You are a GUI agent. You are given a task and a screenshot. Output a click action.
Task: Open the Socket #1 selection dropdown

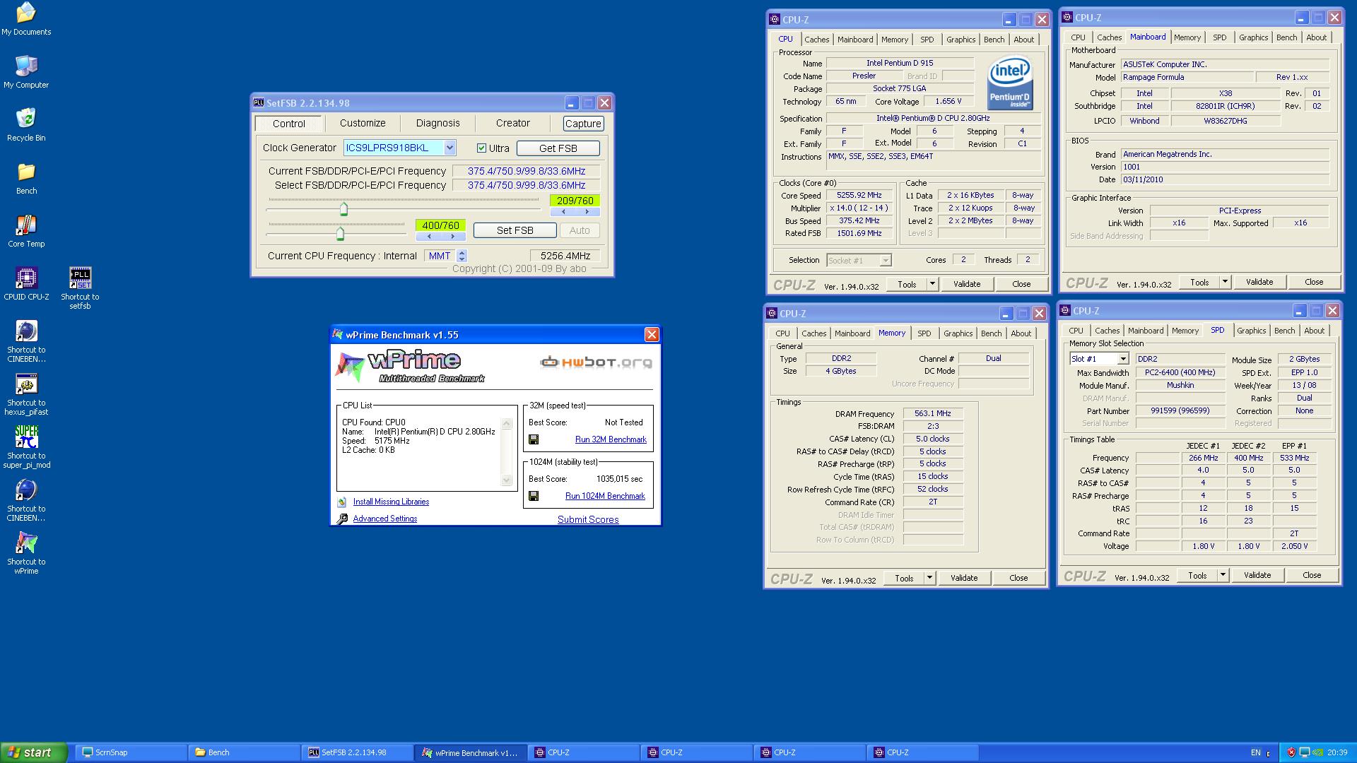point(885,261)
